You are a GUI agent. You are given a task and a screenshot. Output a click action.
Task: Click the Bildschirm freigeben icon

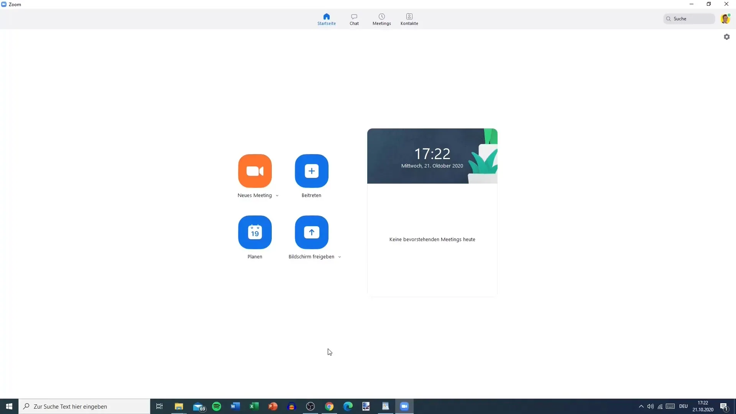311,232
